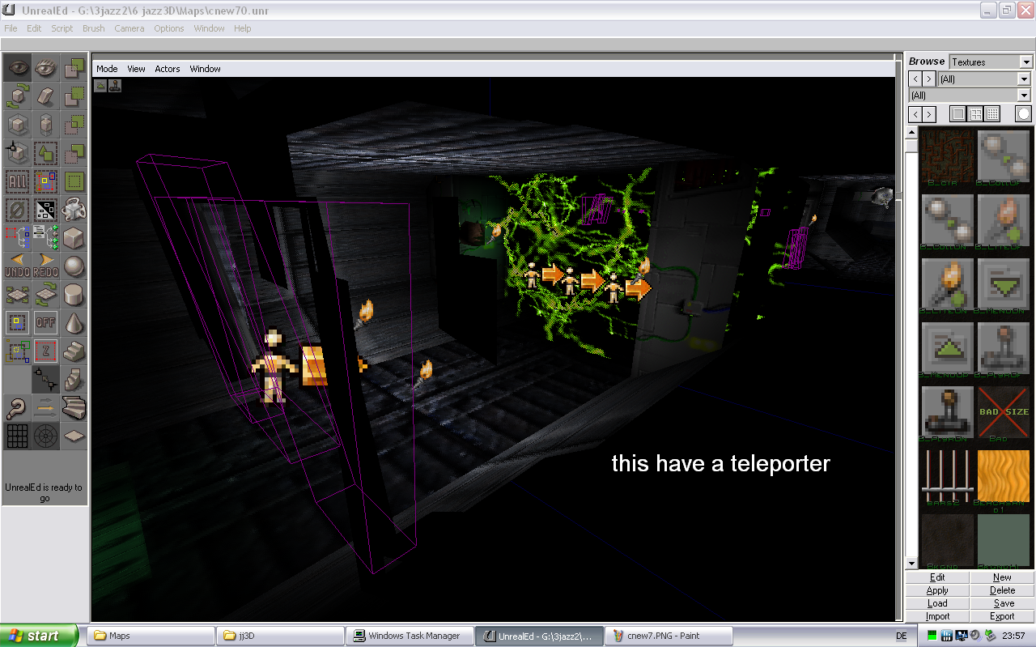
Task: Click the UNDO arrow icon
Action: [x=17, y=267]
